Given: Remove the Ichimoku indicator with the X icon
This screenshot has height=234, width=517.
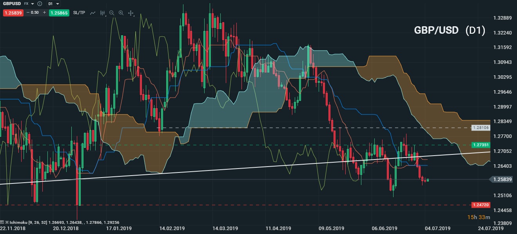Looking at the screenshot, I should tap(7, 222).
